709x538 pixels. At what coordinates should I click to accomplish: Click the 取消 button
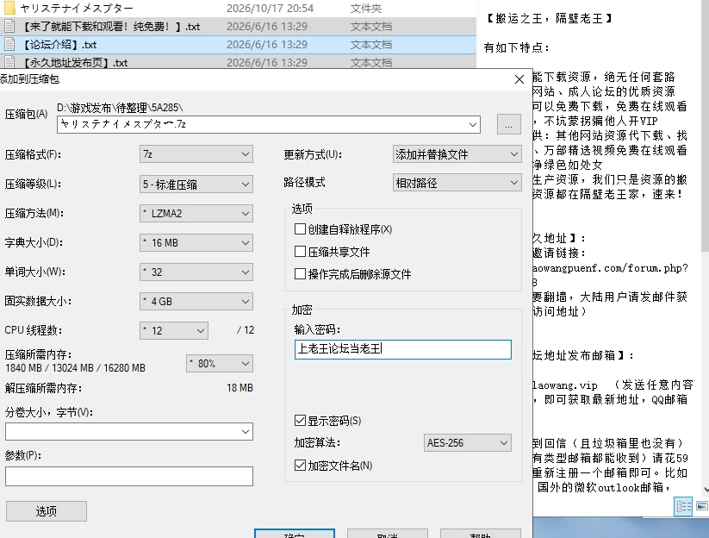[x=387, y=534]
